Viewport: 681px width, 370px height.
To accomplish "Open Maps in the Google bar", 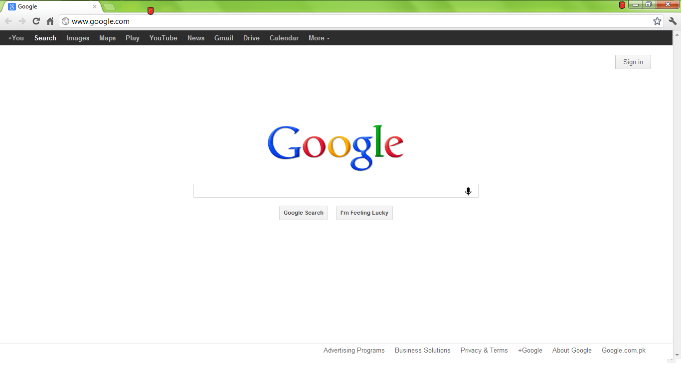I will 107,38.
